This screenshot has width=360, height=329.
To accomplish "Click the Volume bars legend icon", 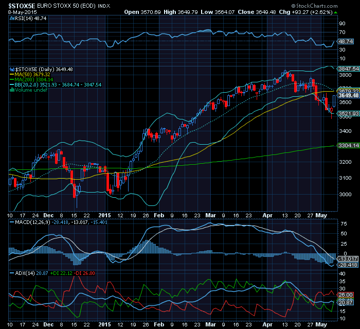I will (x=12, y=90).
